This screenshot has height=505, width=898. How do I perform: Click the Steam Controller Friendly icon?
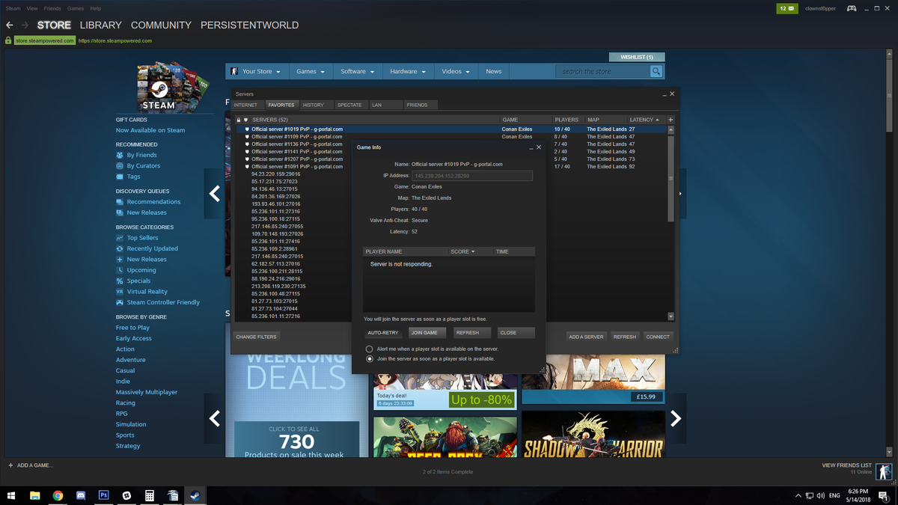(x=120, y=302)
